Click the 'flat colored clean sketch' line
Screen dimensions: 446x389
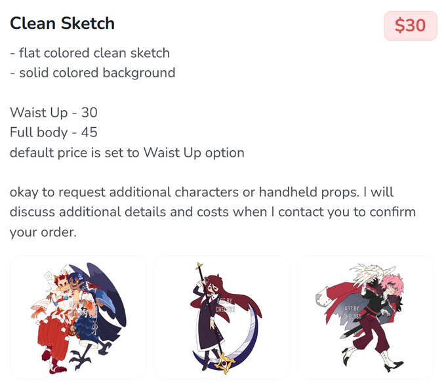pos(90,53)
